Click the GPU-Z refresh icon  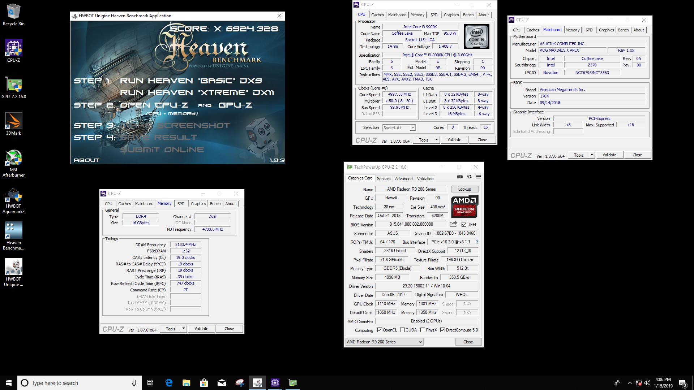coord(469,177)
